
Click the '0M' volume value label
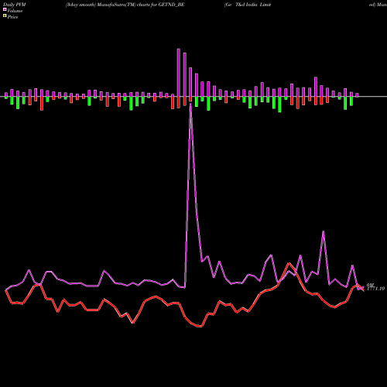[x=370, y=285]
